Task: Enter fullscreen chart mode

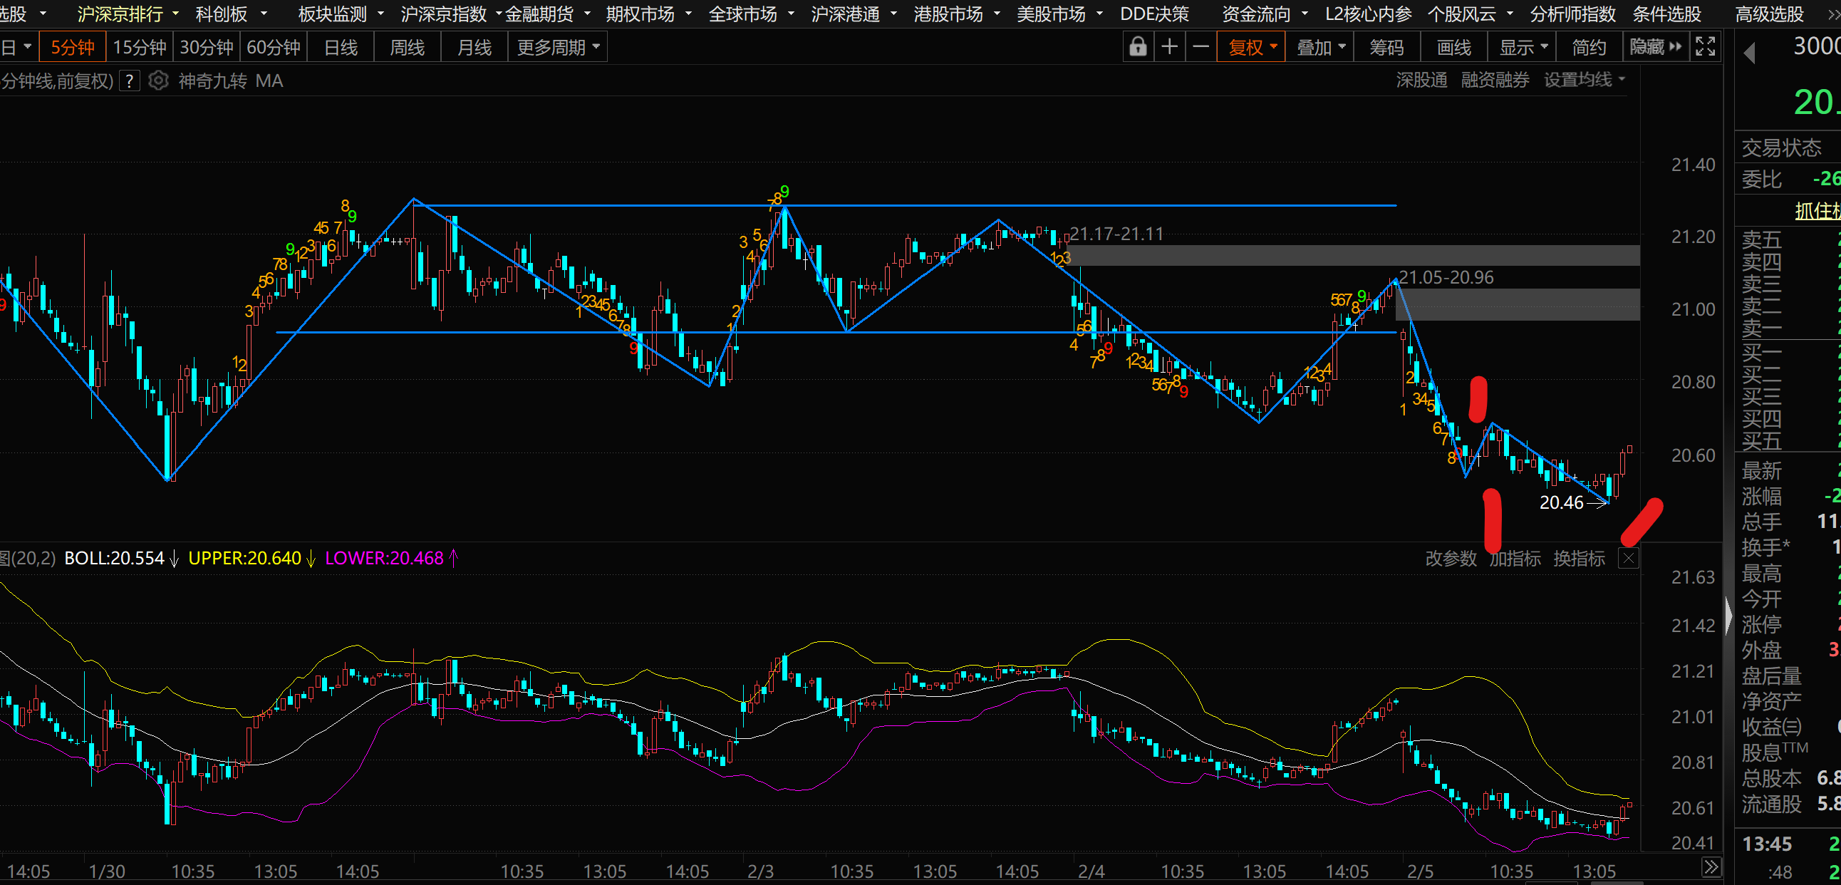Action: click(1705, 47)
